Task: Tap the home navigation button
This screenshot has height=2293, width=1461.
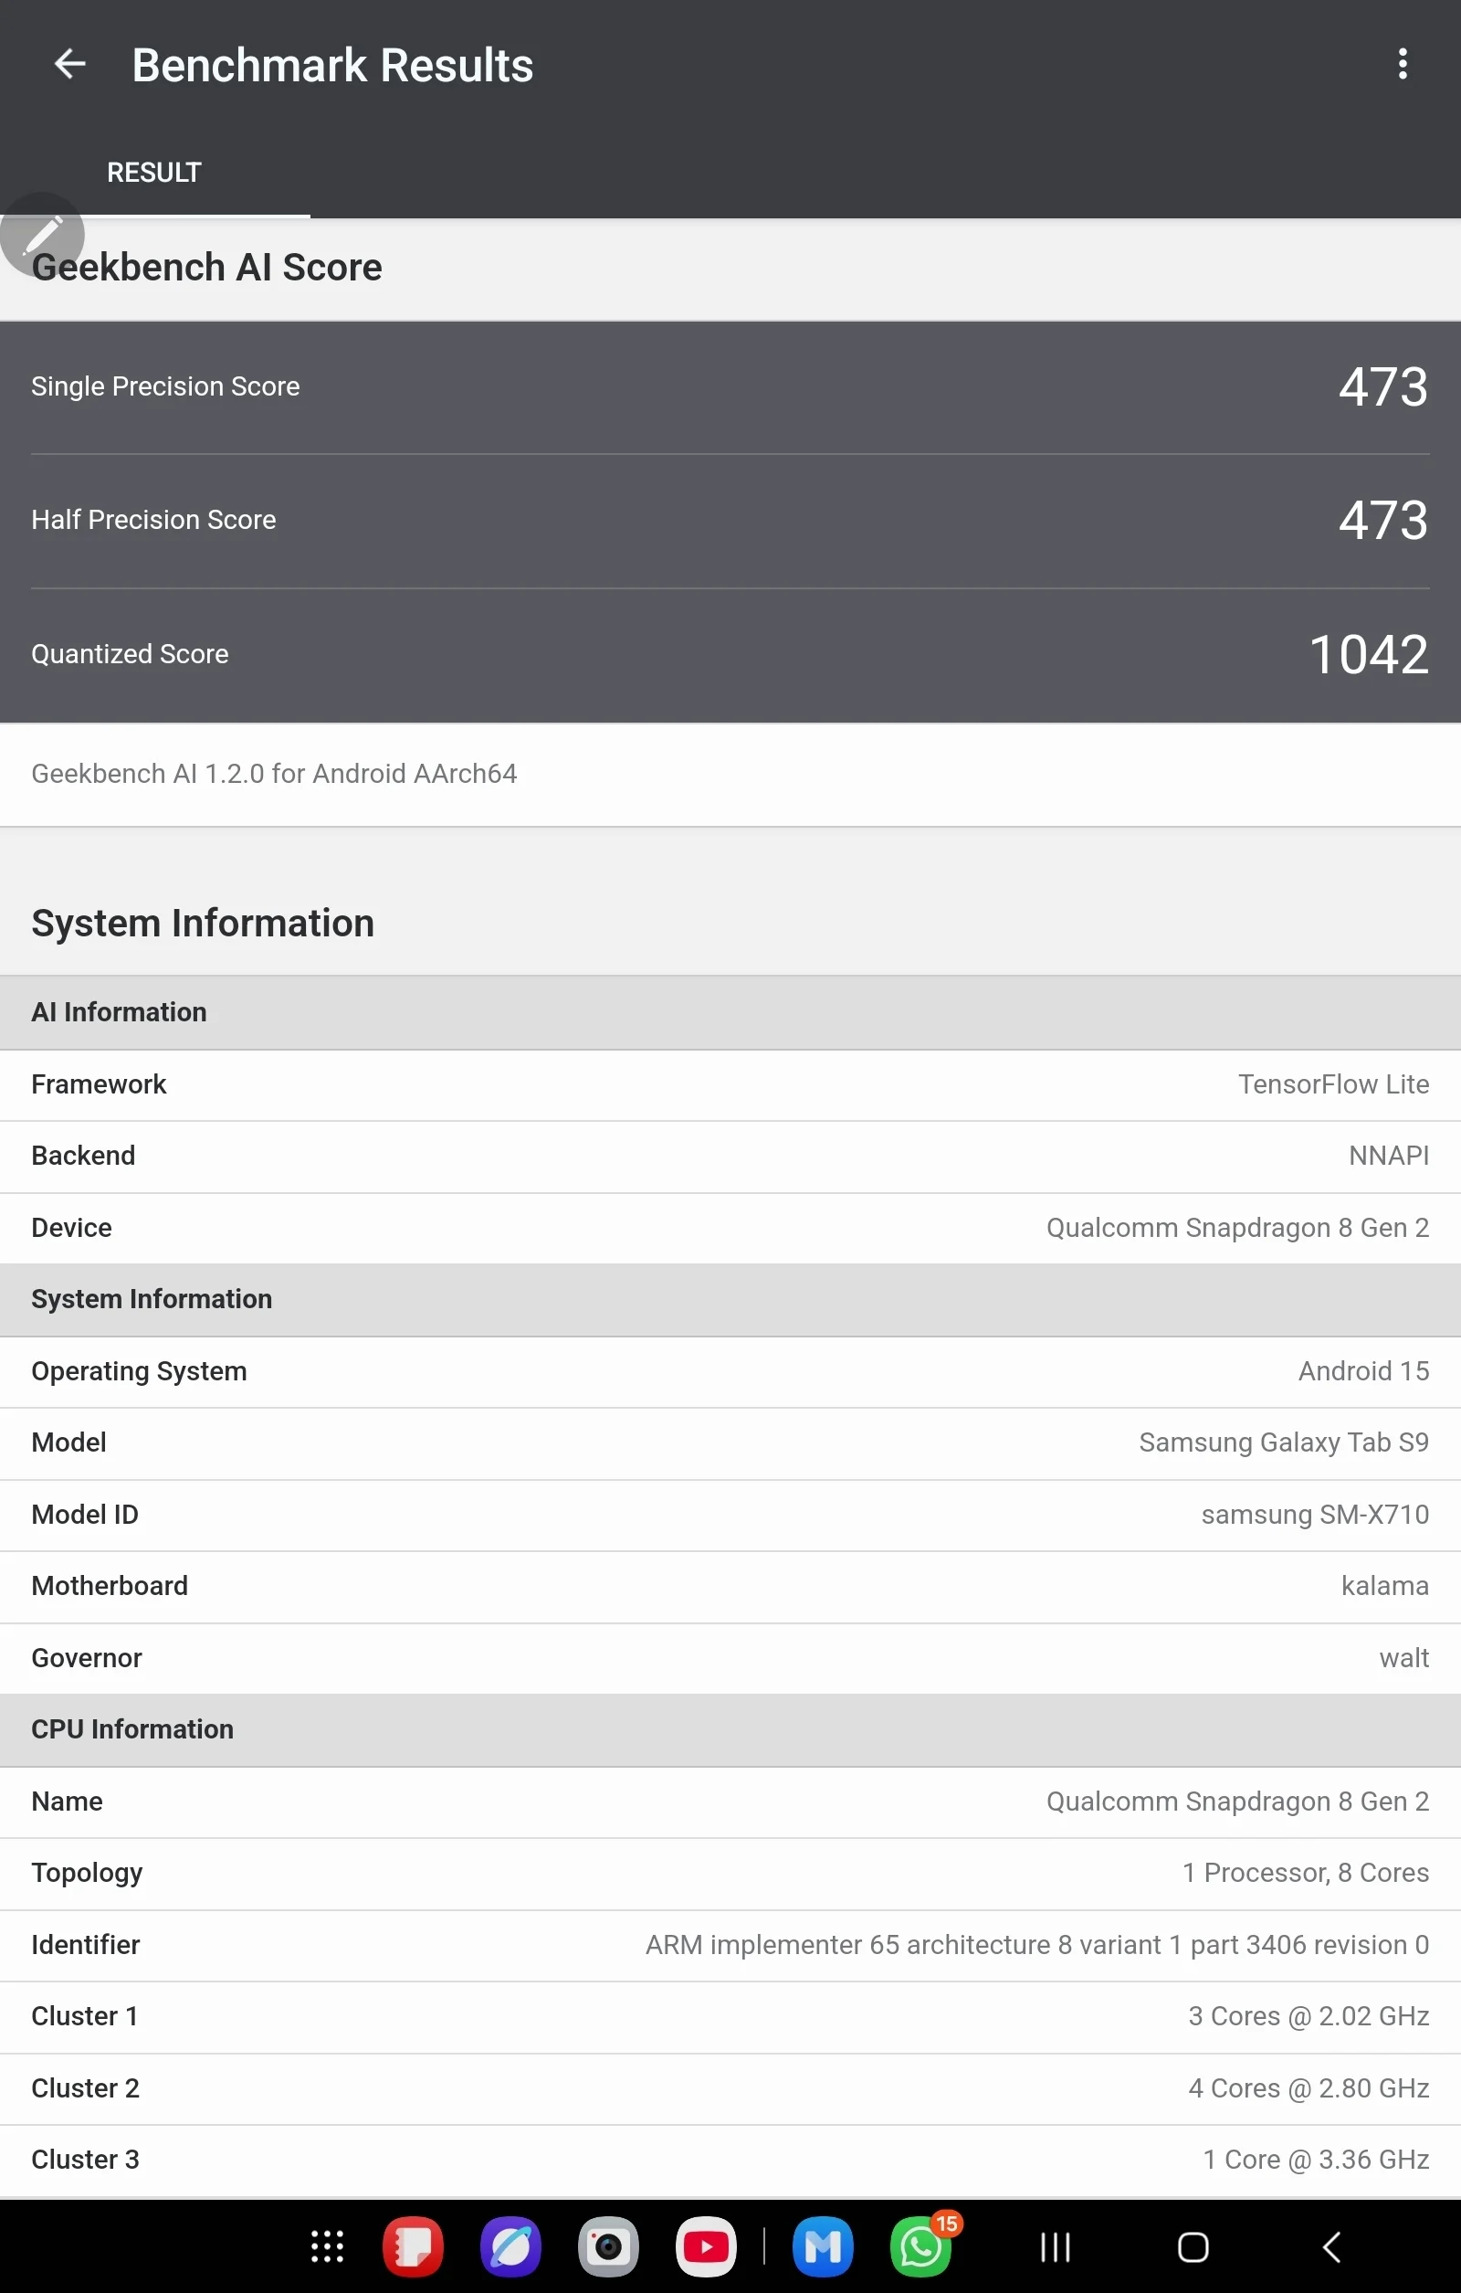Action: point(1193,2246)
